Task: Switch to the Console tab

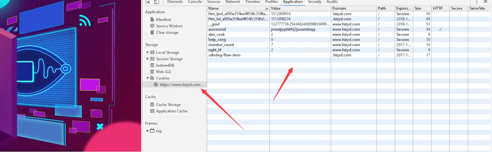Action: click(x=195, y=2)
